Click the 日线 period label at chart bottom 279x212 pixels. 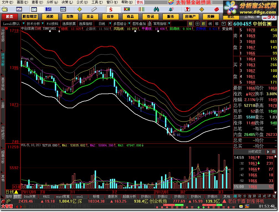click(x=10, y=192)
